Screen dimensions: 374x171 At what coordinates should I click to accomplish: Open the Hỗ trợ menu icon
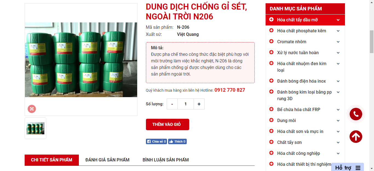(x=358, y=168)
